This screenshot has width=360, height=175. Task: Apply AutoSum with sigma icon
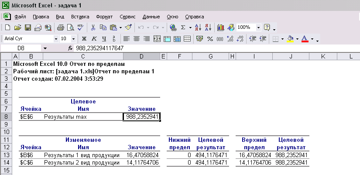click(x=183, y=28)
